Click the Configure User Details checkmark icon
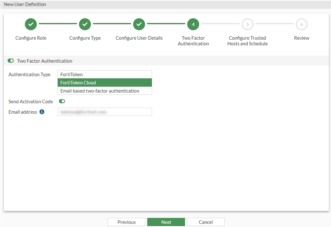Screen dimensions: 331x227 139,24
